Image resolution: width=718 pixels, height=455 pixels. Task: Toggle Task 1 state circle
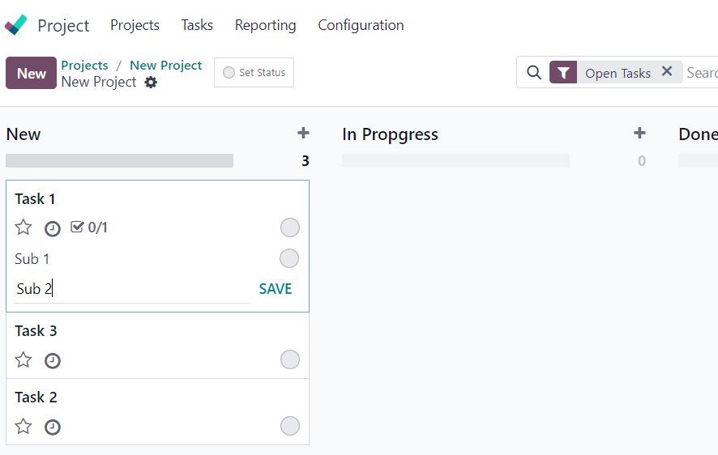tap(290, 227)
